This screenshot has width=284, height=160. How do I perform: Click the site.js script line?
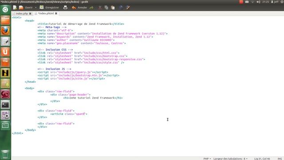point(71,79)
